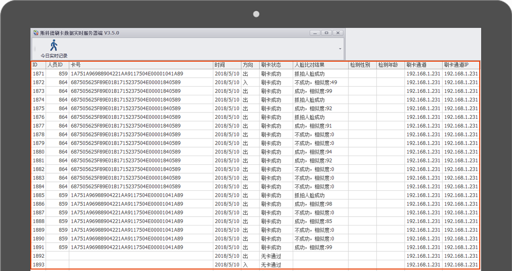
Task: Maximize the 刷卡数据实时服务器端 window
Action: pos(326,33)
